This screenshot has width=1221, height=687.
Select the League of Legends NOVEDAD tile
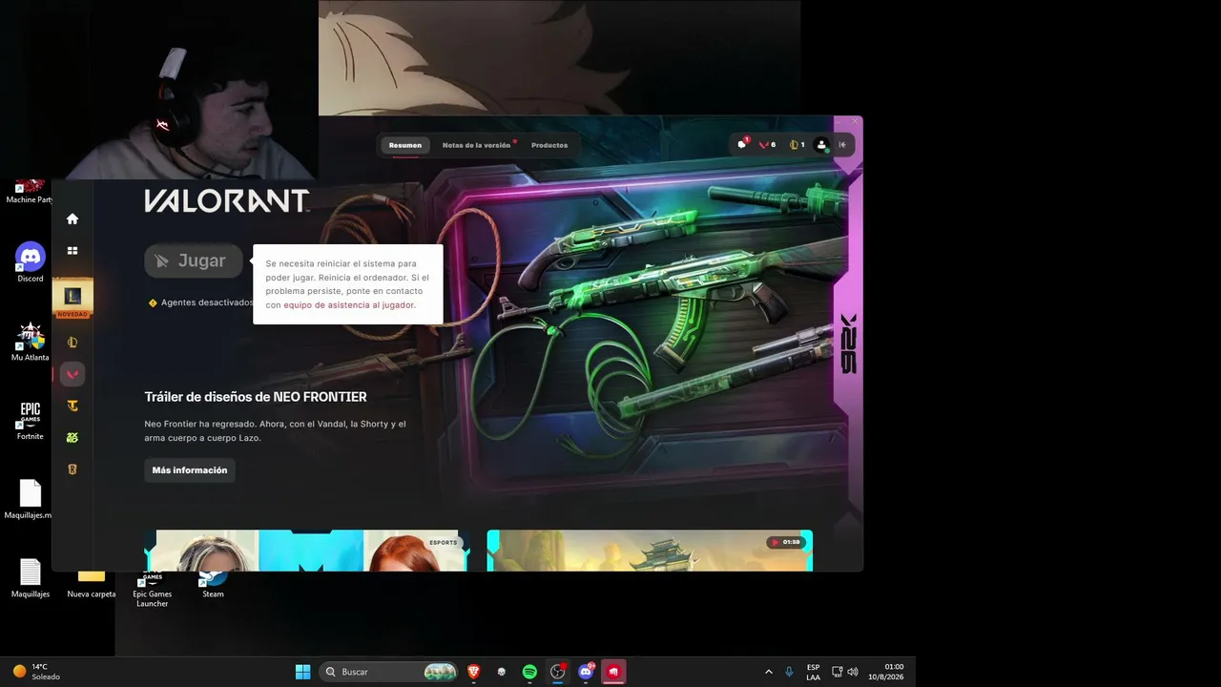pyautogui.click(x=72, y=299)
